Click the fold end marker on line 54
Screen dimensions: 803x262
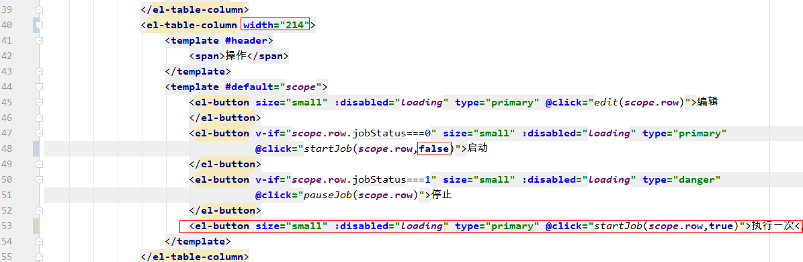[x=40, y=241]
